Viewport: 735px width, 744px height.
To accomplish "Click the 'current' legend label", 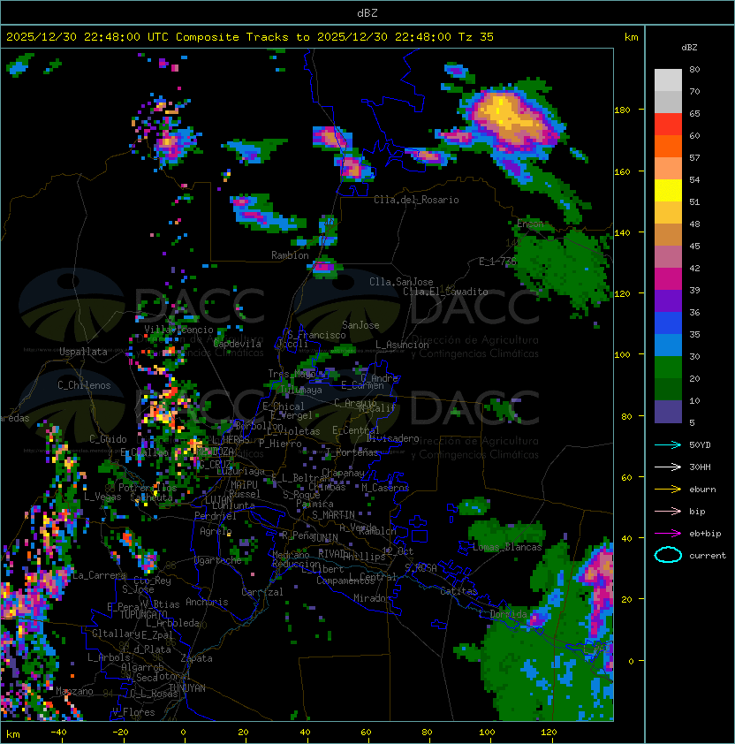I will point(708,555).
